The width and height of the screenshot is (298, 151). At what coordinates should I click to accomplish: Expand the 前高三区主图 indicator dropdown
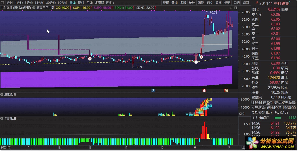coord(34,8)
